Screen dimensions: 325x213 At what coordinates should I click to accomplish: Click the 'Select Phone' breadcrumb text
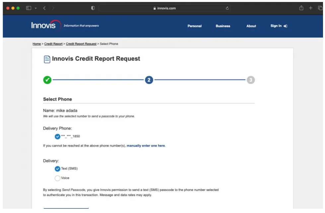(x=109, y=44)
